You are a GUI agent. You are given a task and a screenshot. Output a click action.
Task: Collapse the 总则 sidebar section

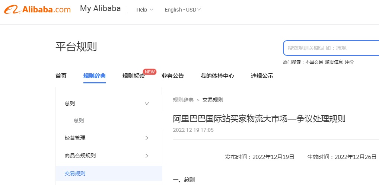tap(147, 103)
